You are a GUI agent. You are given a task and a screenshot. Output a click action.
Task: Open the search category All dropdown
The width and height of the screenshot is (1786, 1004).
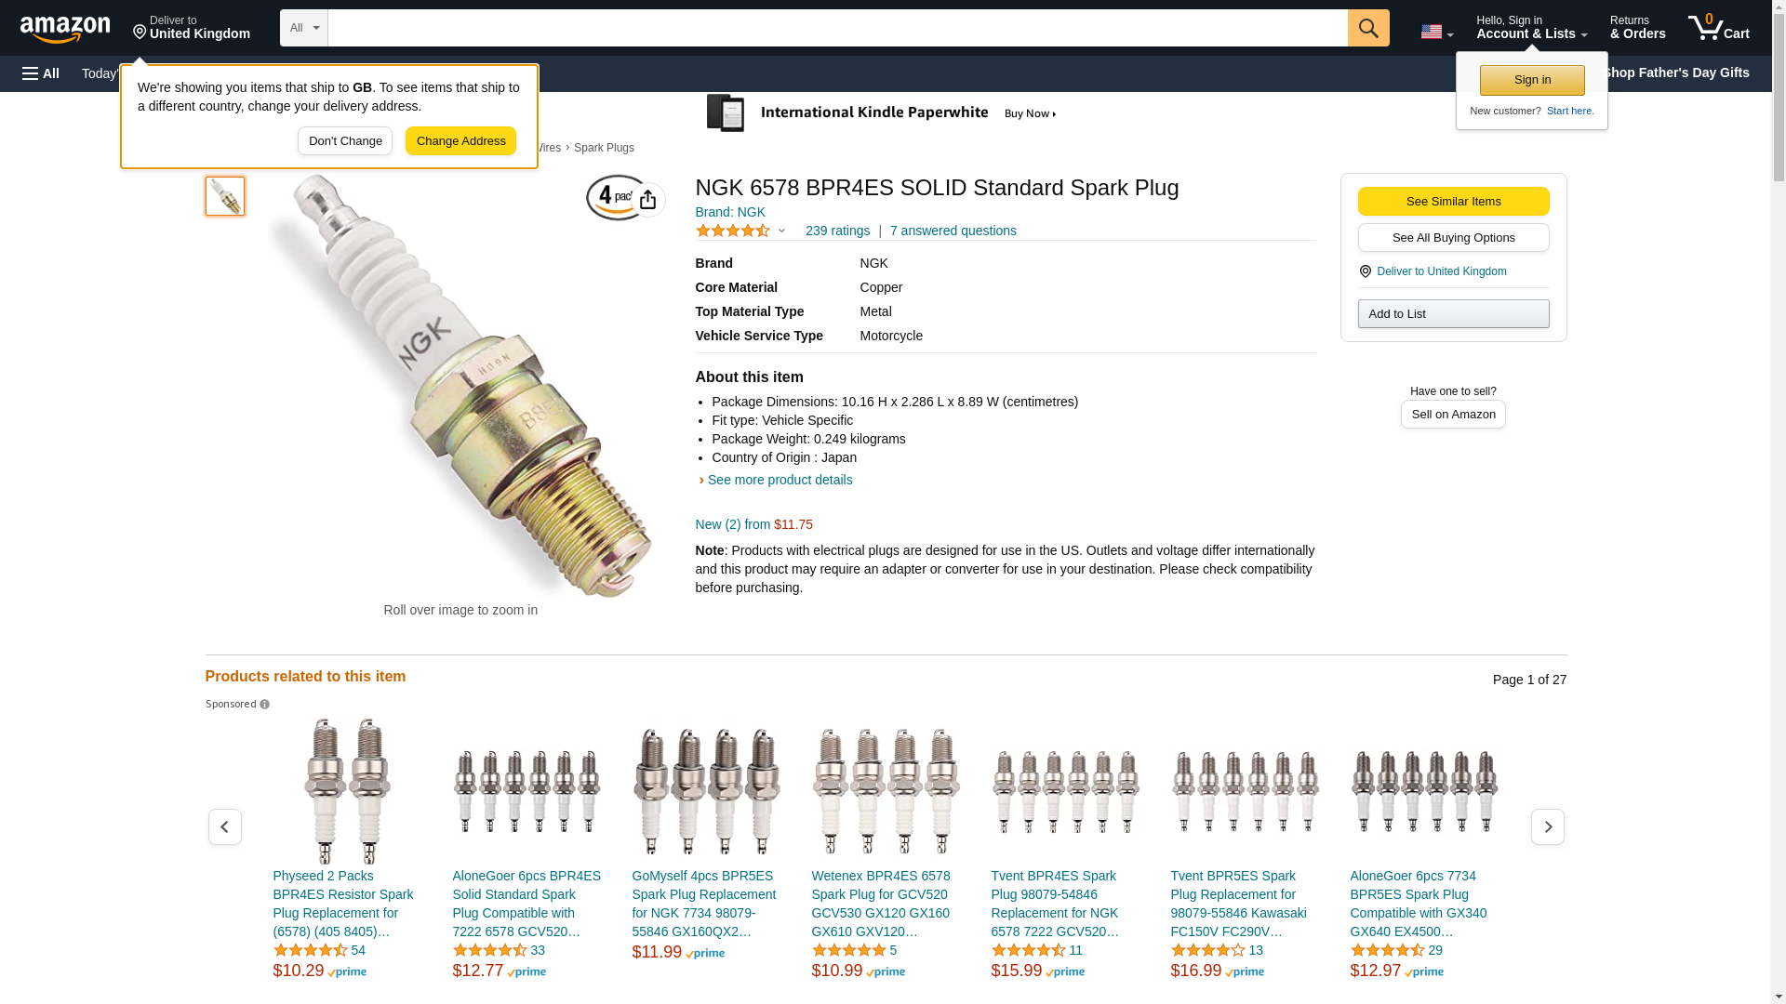303,28
